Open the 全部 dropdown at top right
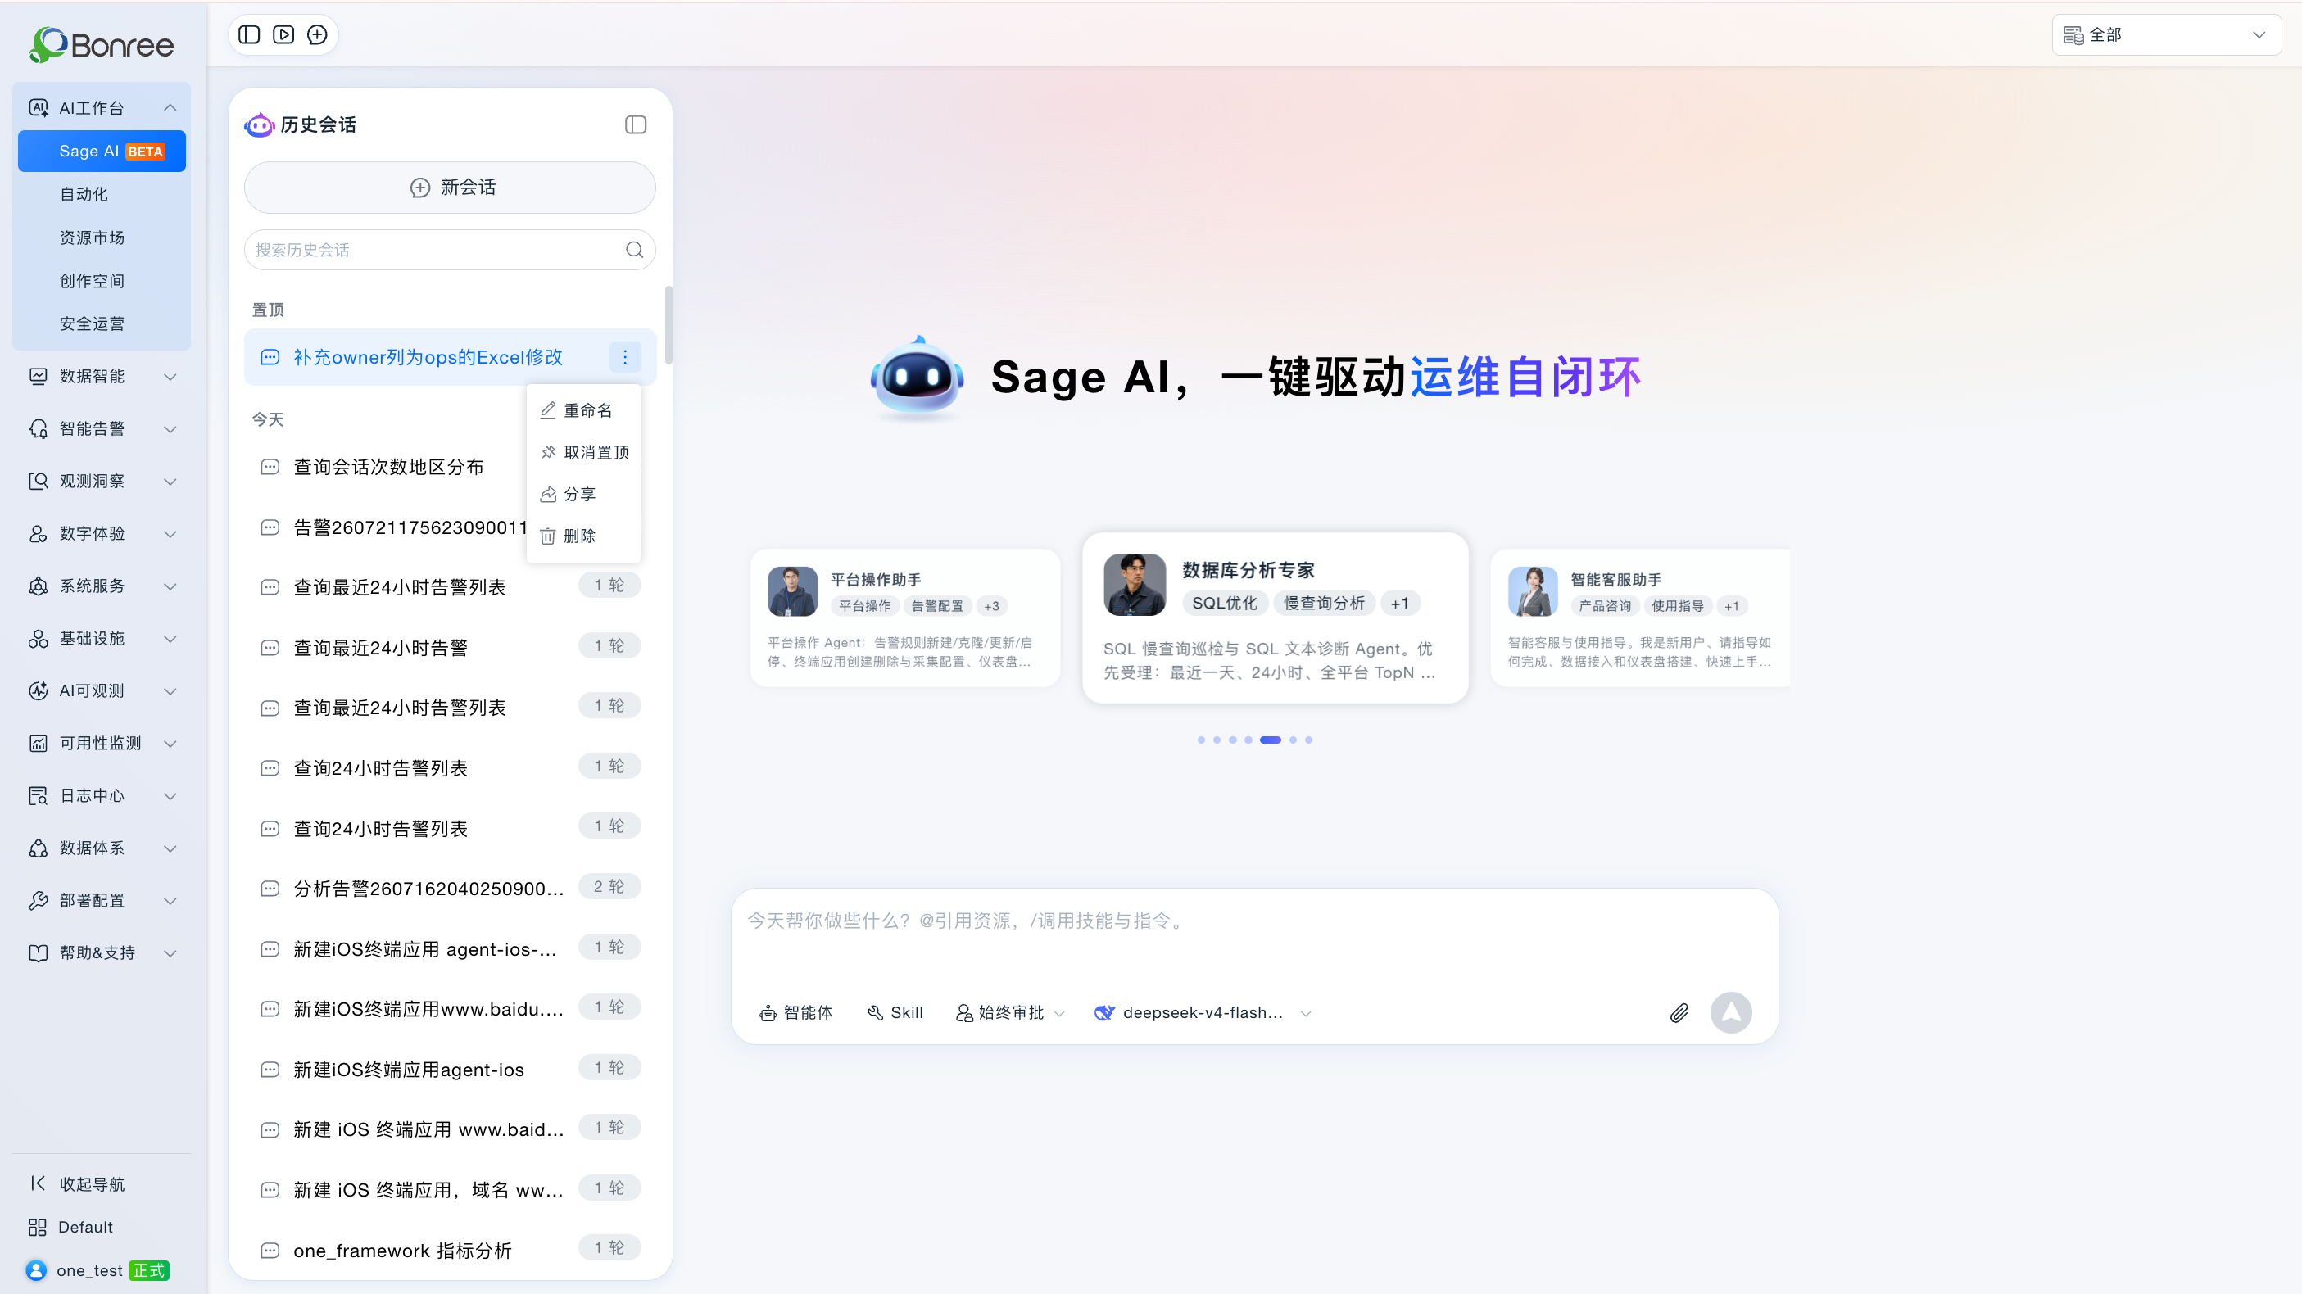Screen dimensions: 2302x1294 [2165, 35]
